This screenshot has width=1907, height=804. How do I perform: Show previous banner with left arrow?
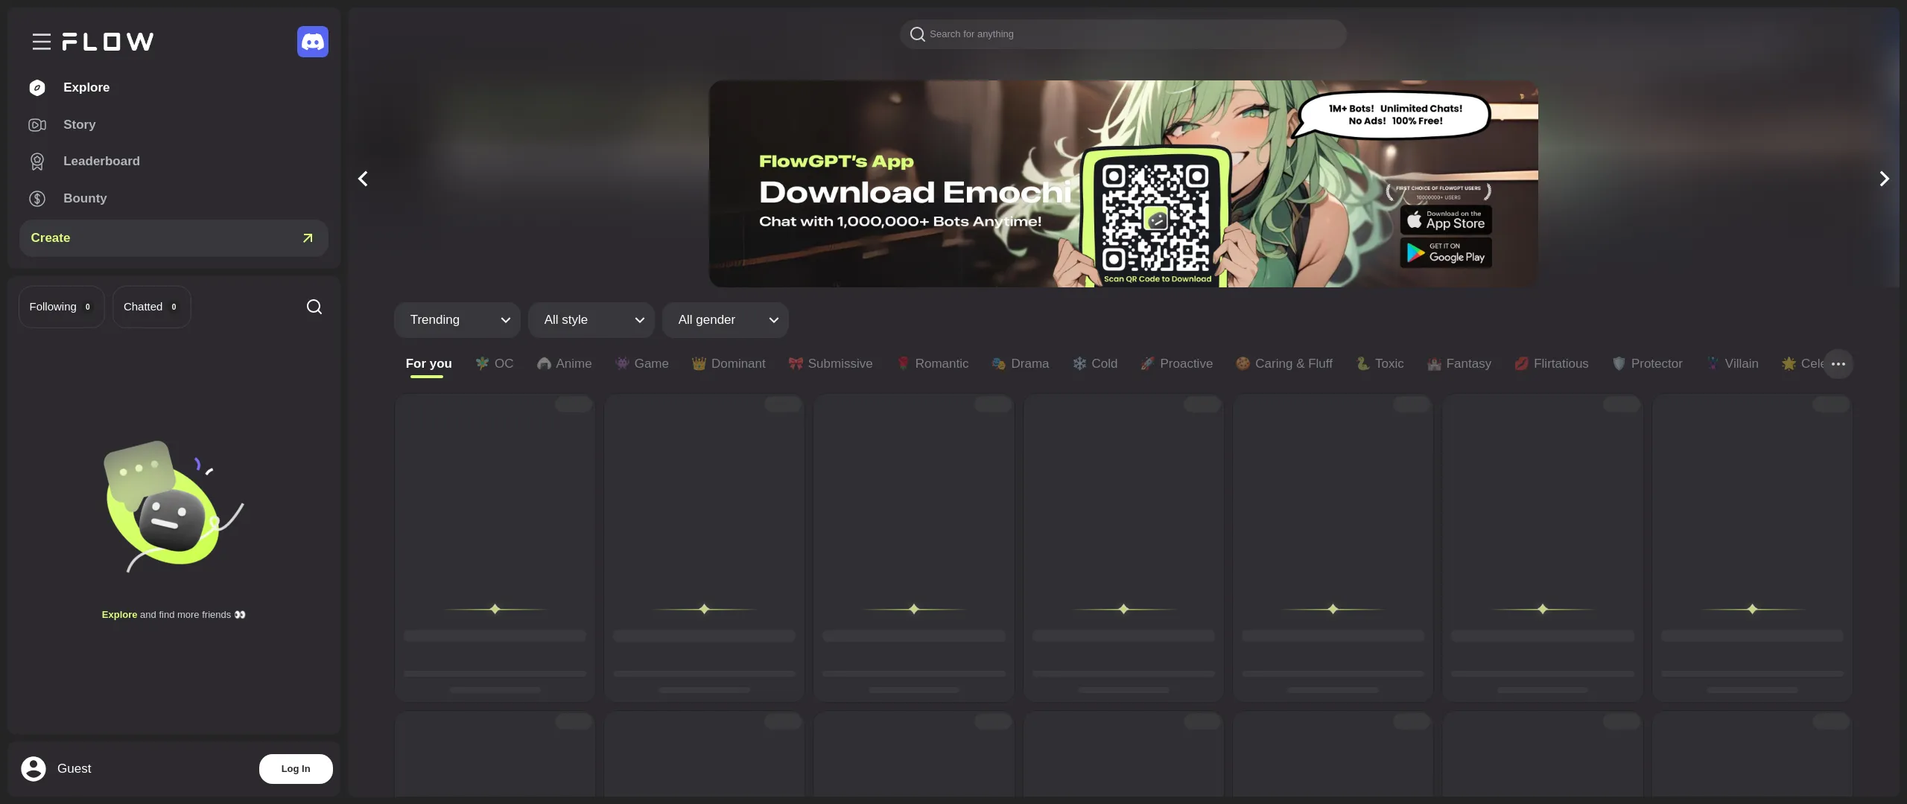364,179
